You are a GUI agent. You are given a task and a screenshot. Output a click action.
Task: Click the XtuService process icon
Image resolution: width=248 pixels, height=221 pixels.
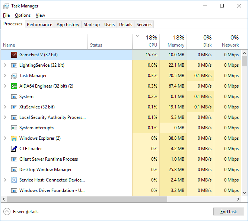click(14, 107)
